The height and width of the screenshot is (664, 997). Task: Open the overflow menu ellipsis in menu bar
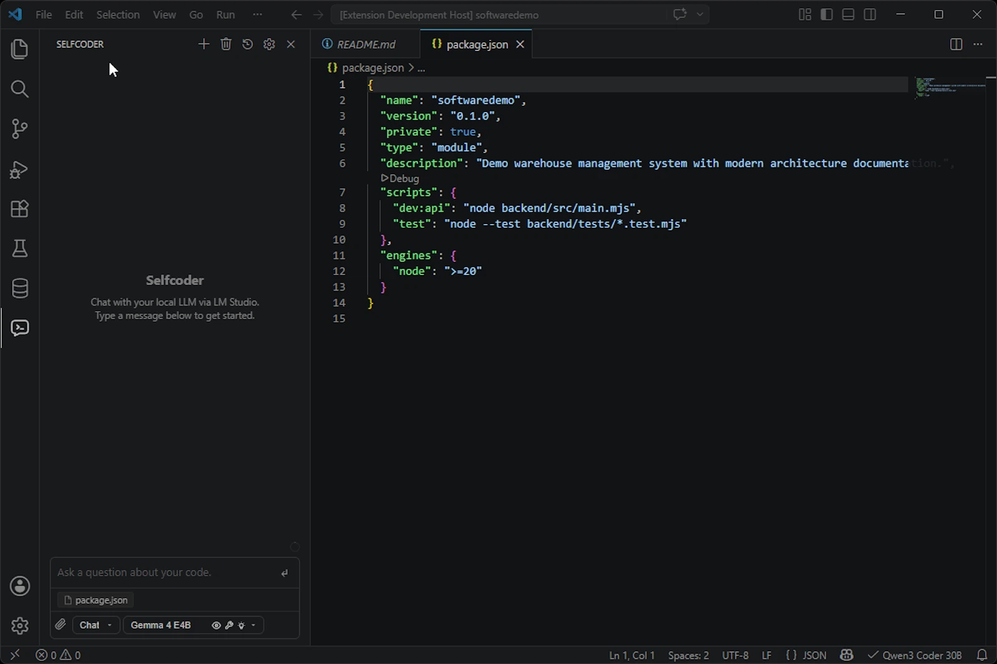click(x=257, y=14)
